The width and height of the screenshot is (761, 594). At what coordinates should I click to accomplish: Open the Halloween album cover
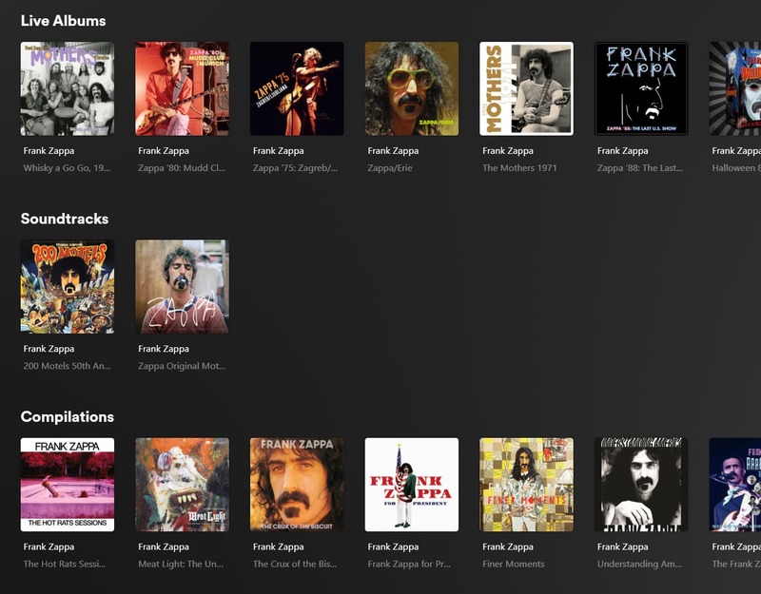[x=734, y=88]
